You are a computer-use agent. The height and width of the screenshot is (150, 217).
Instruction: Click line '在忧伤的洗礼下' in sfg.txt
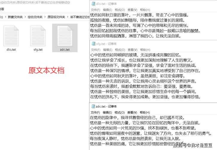[x=145, y=97]
